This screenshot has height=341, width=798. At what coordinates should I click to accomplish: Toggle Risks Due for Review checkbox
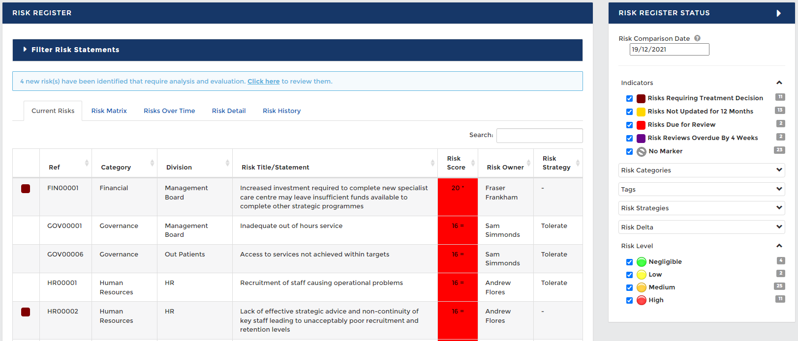pos(629,125)
